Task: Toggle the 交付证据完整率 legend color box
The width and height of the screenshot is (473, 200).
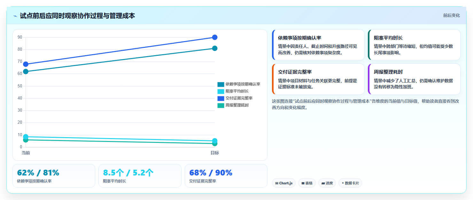Action: click(x=221, y=98)
